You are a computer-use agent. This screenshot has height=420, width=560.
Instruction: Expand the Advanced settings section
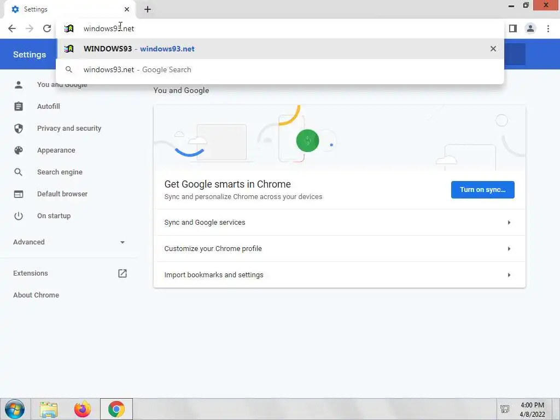tap(68, 242)
